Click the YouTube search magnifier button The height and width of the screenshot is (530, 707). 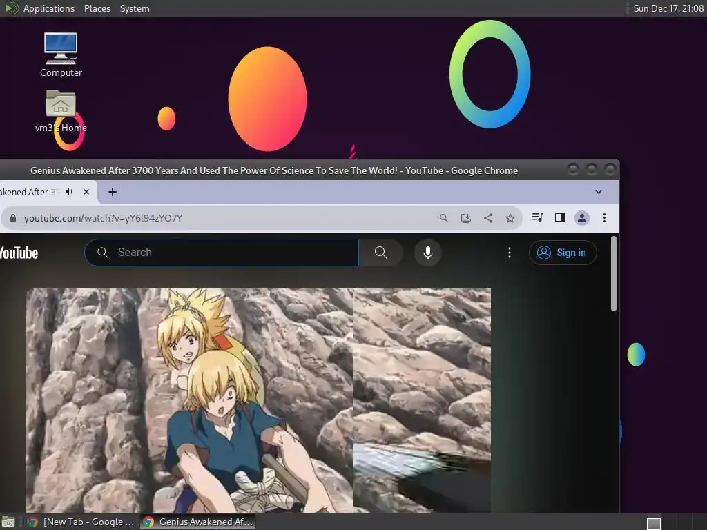tap(381, 253)
